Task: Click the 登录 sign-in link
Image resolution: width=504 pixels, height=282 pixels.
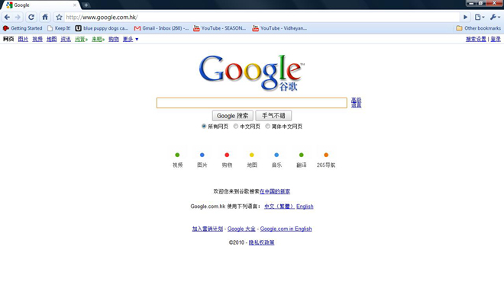Action: [x=496, y=39]
